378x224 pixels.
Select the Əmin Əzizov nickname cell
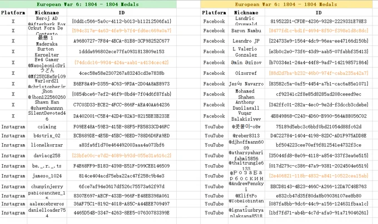246,63
